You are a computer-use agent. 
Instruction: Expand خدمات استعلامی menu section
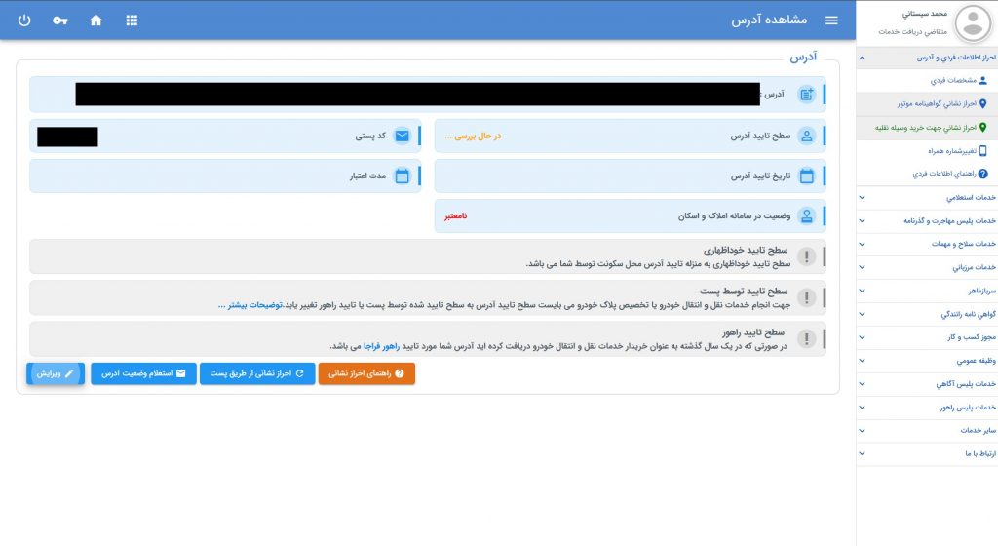point(926,198)
